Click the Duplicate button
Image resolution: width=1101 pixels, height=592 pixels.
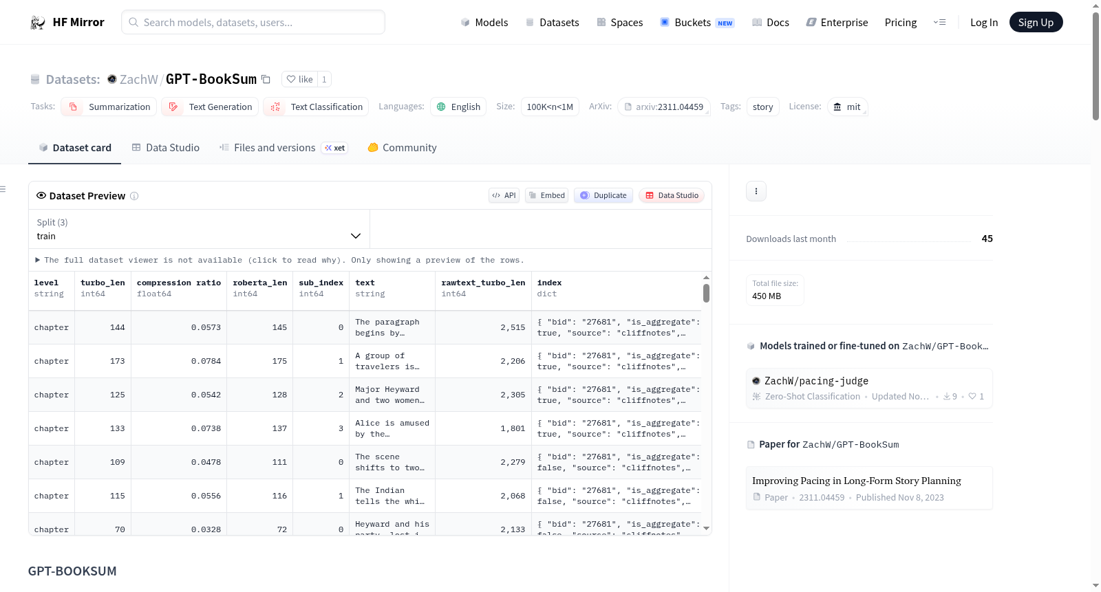point(603,195)
